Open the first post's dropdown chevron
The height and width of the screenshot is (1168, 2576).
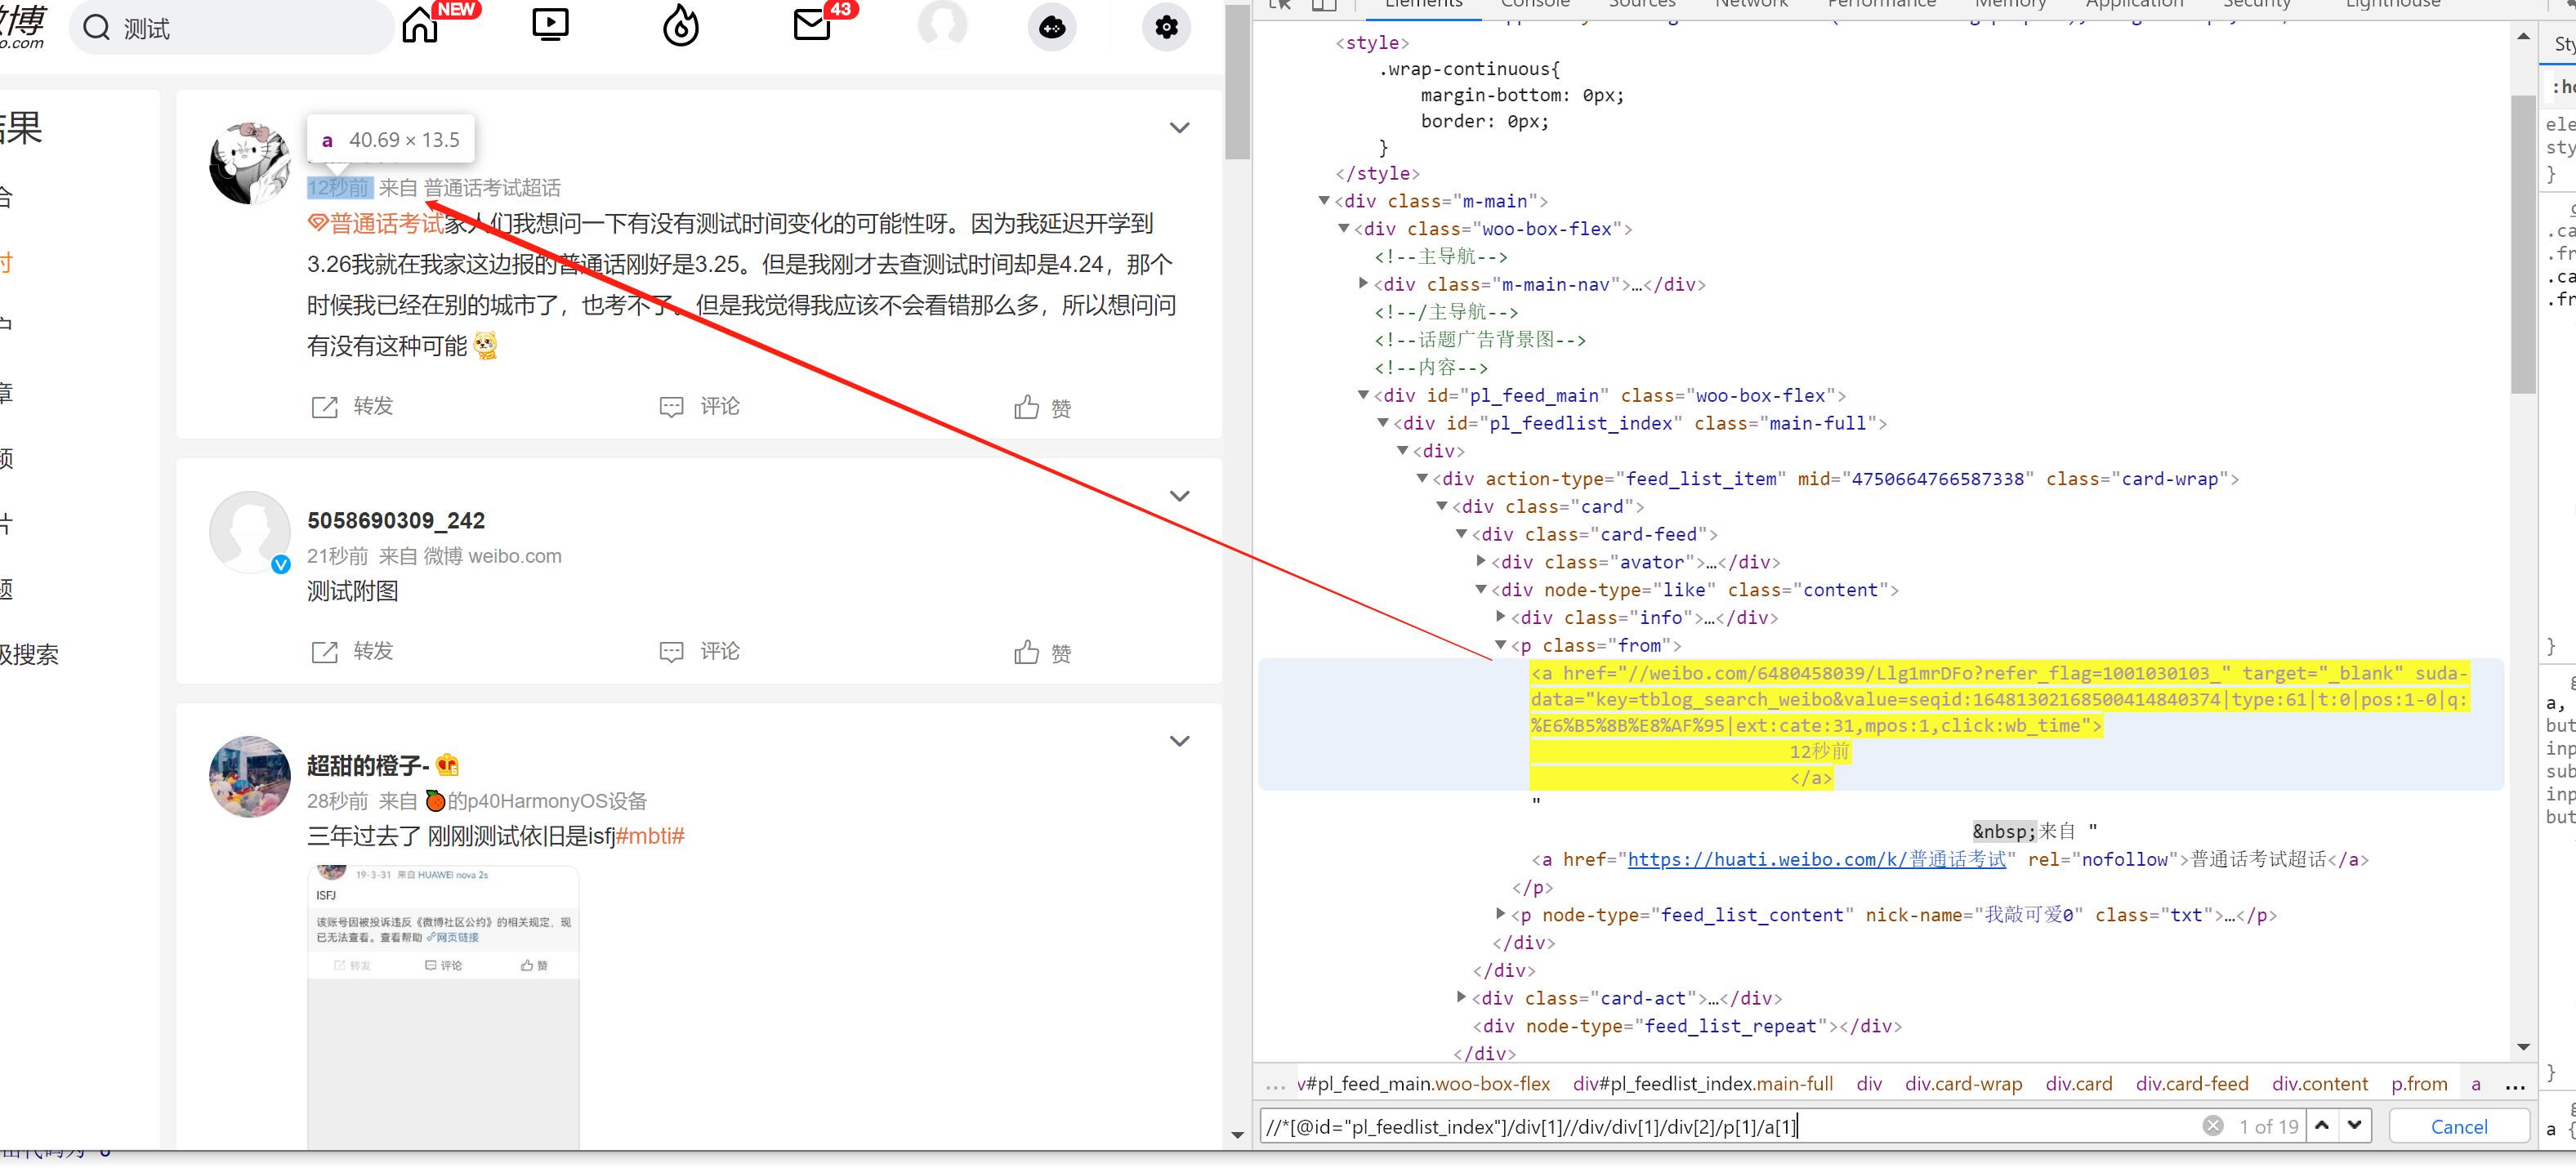(1180, 128)
